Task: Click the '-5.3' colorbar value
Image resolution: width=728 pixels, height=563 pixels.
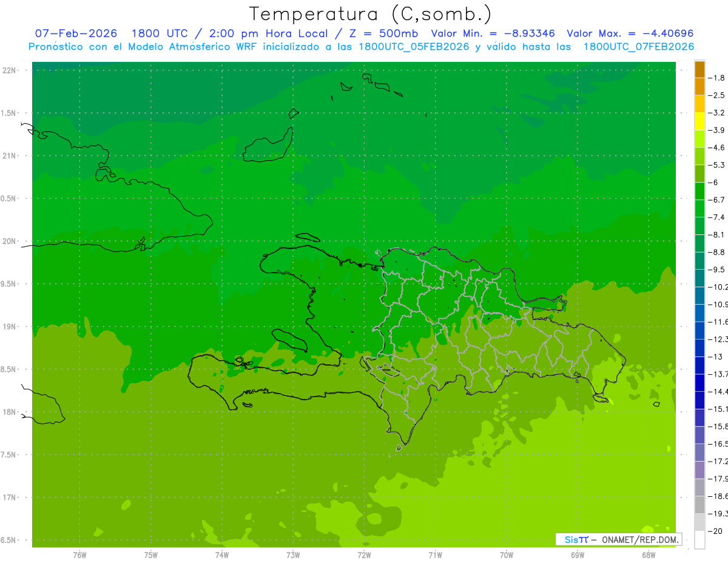Action: 717,165
